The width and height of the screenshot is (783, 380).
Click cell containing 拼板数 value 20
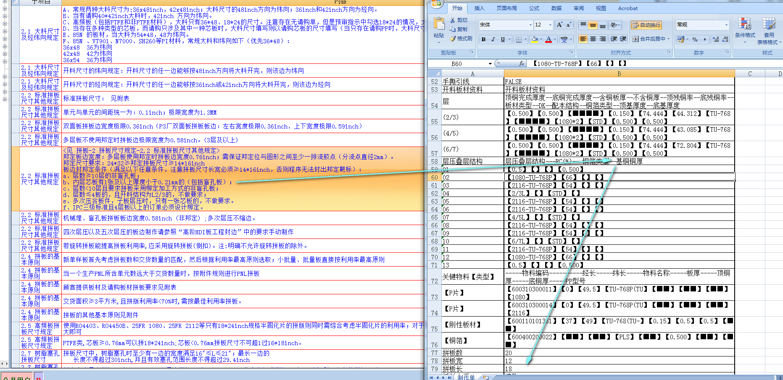click(x=619, y=353)
